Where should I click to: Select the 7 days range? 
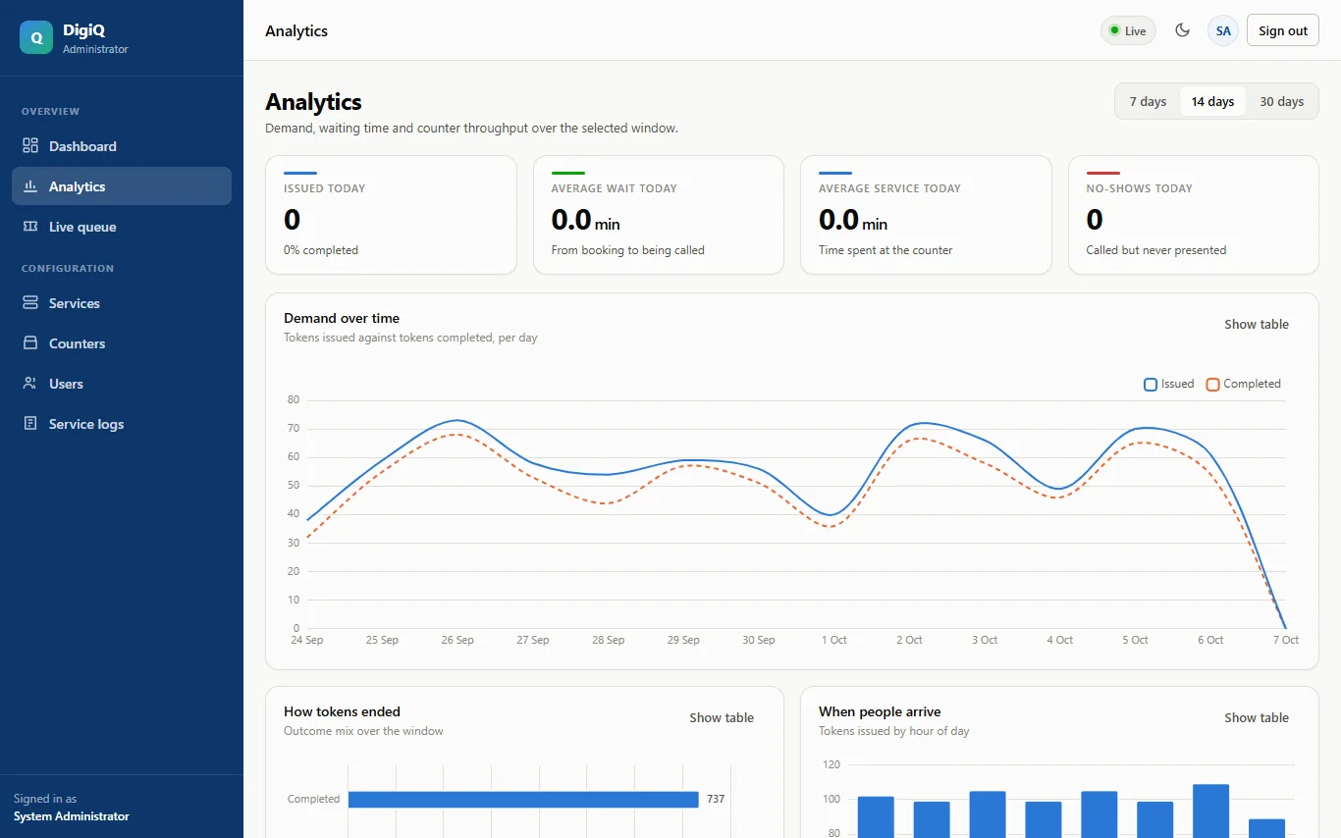coord(1148,101)
